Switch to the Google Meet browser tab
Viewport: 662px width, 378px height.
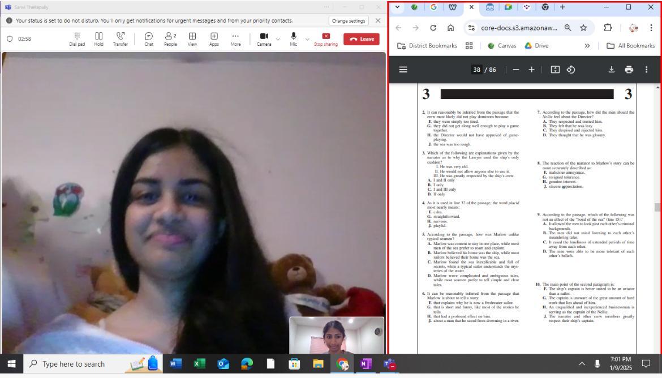click(x=508, y=7)
